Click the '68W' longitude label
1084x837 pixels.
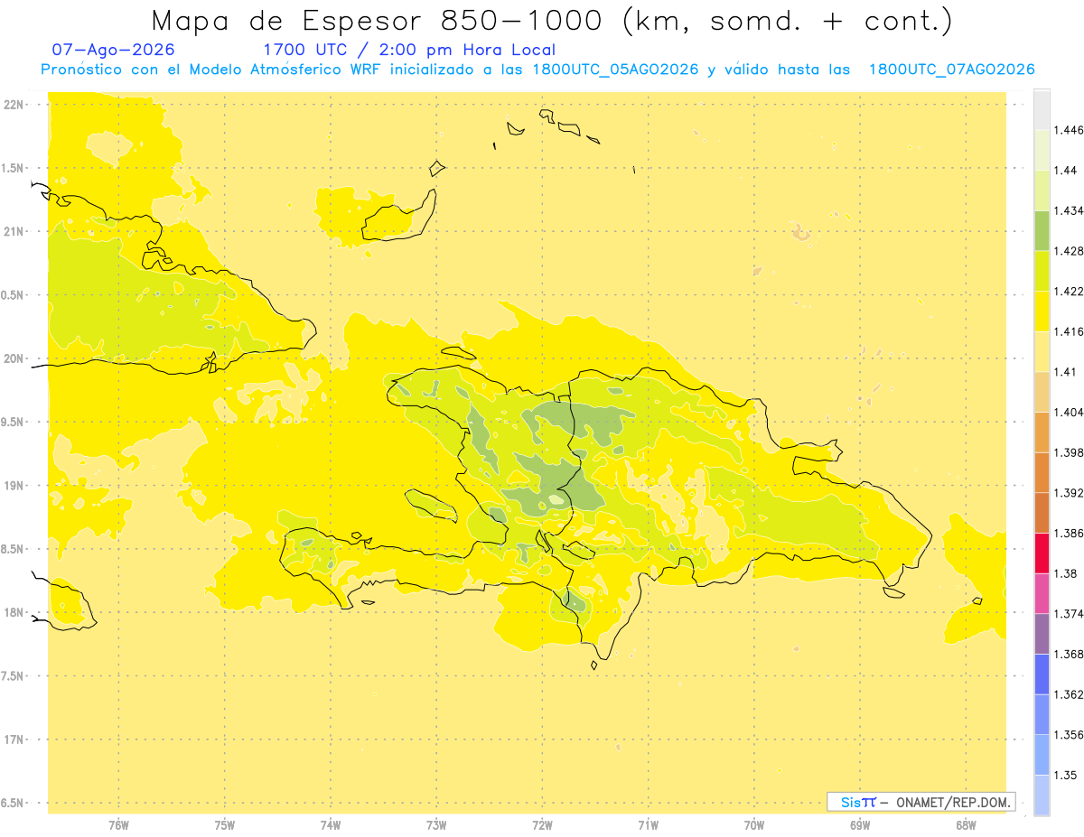(x=966, y=825)
